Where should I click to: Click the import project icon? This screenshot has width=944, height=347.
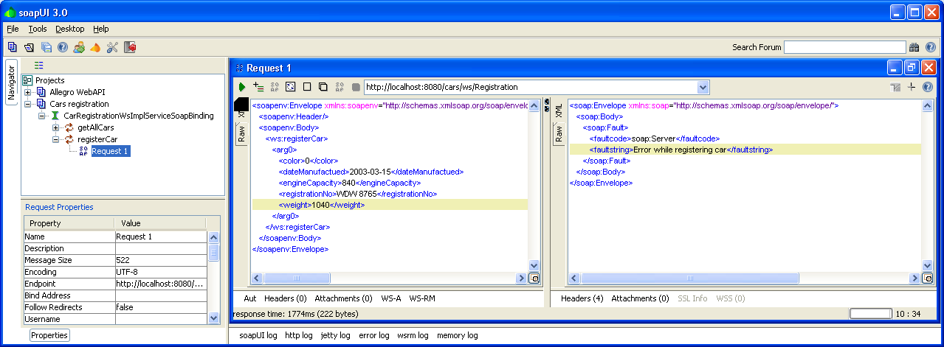tap(30, 47)
